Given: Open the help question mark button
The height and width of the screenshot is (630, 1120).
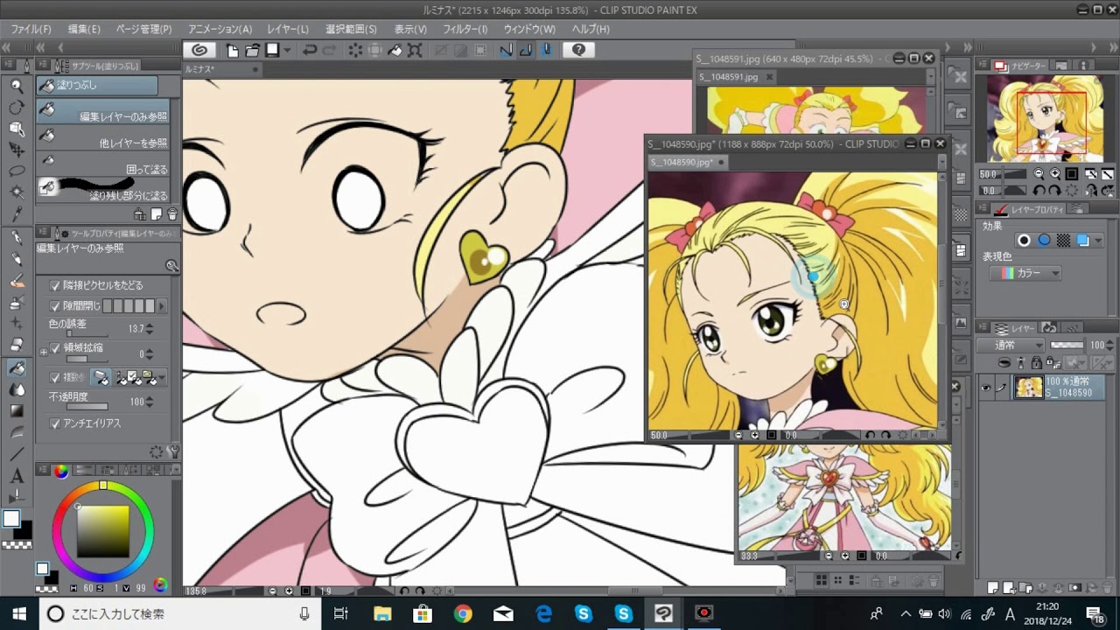Looking at the screenshot, I should (x=578, y=51).
